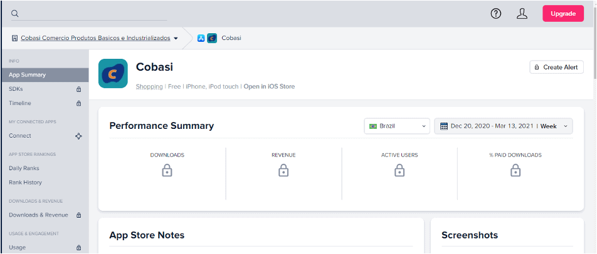Click the connect icon beside Connect
This screenshot has width=597, height=254.
click(78, 136)
